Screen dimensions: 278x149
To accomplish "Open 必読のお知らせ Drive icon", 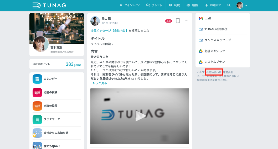I will pyautogui.click(x=201, y=51).
